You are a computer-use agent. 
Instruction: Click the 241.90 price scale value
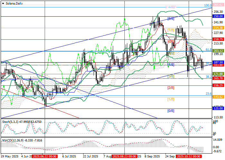tap(218, 22)
